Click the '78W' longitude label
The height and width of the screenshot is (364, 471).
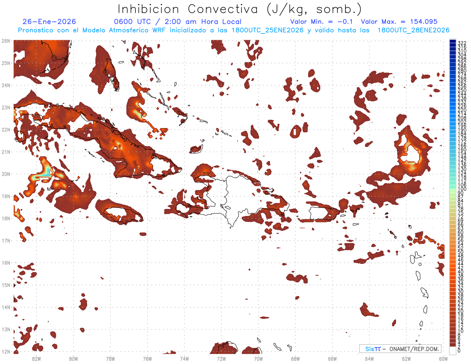tap(110, 359)
